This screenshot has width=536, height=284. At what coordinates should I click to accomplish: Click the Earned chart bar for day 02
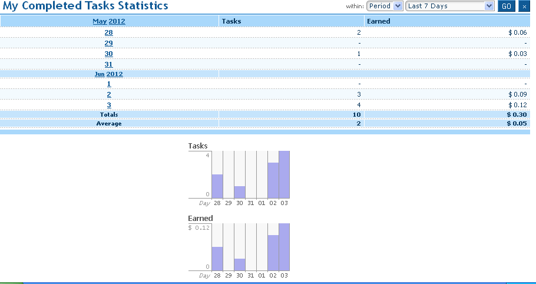[273, 253]
